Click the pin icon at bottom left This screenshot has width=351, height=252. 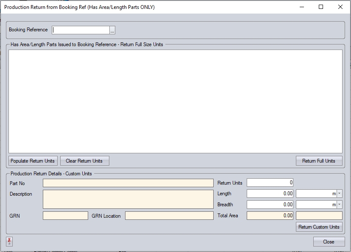[x=9, y=241]
